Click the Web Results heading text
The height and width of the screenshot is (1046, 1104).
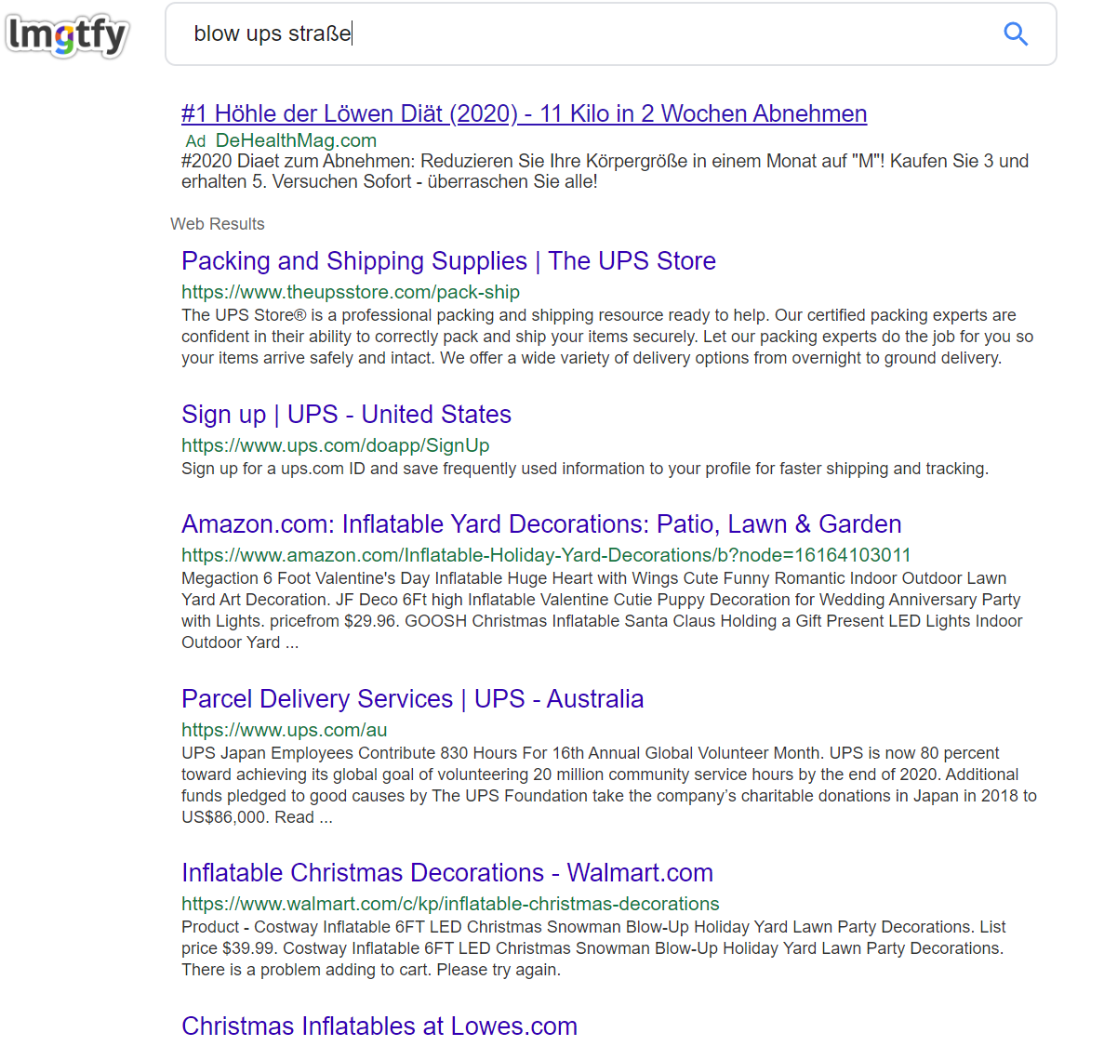[x=218, y=224]
